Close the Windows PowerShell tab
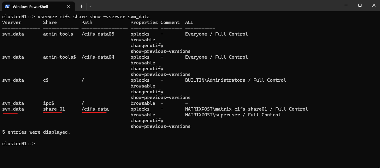This screenshot has width=380, height=168. (x=69, y=6)
